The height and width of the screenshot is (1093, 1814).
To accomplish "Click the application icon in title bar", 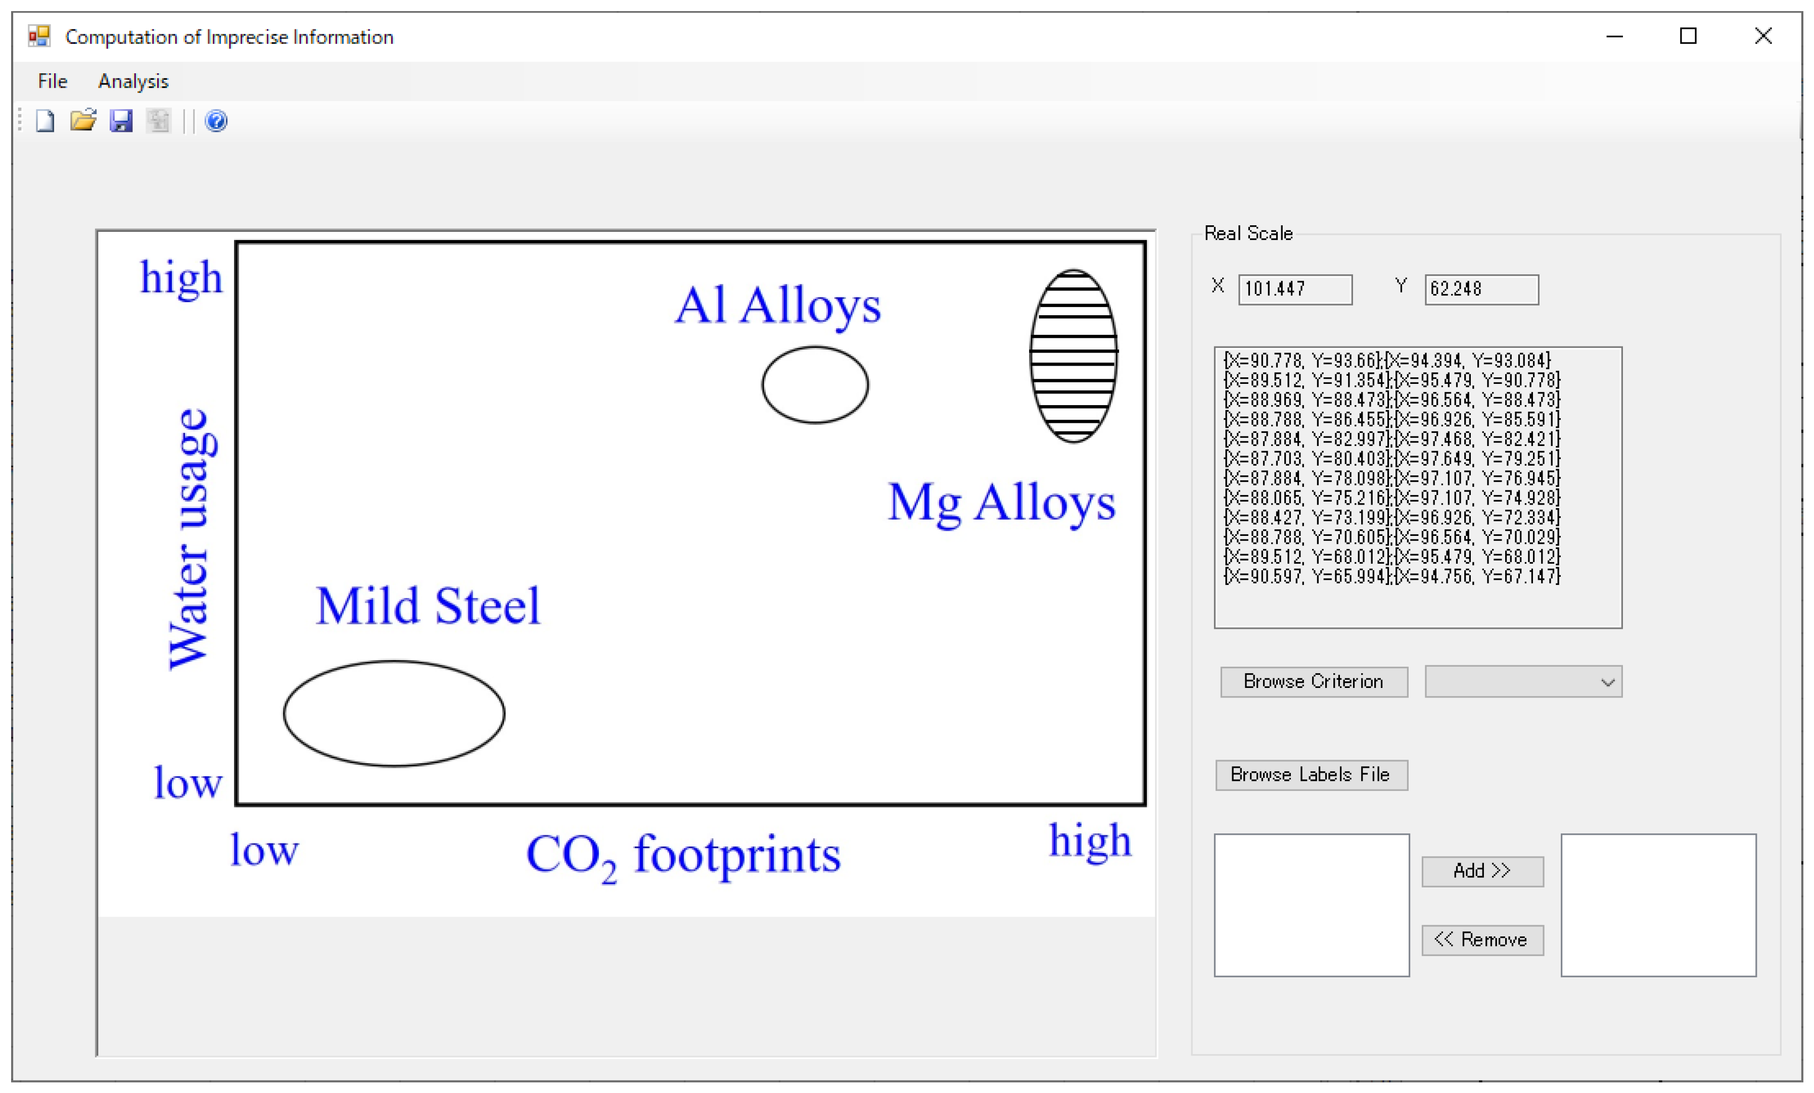I will pos(39,36).
